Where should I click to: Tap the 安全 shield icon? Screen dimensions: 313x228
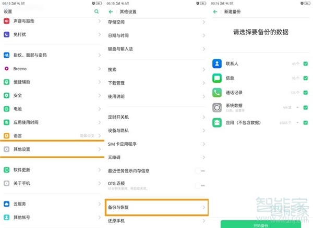(7, 96)
